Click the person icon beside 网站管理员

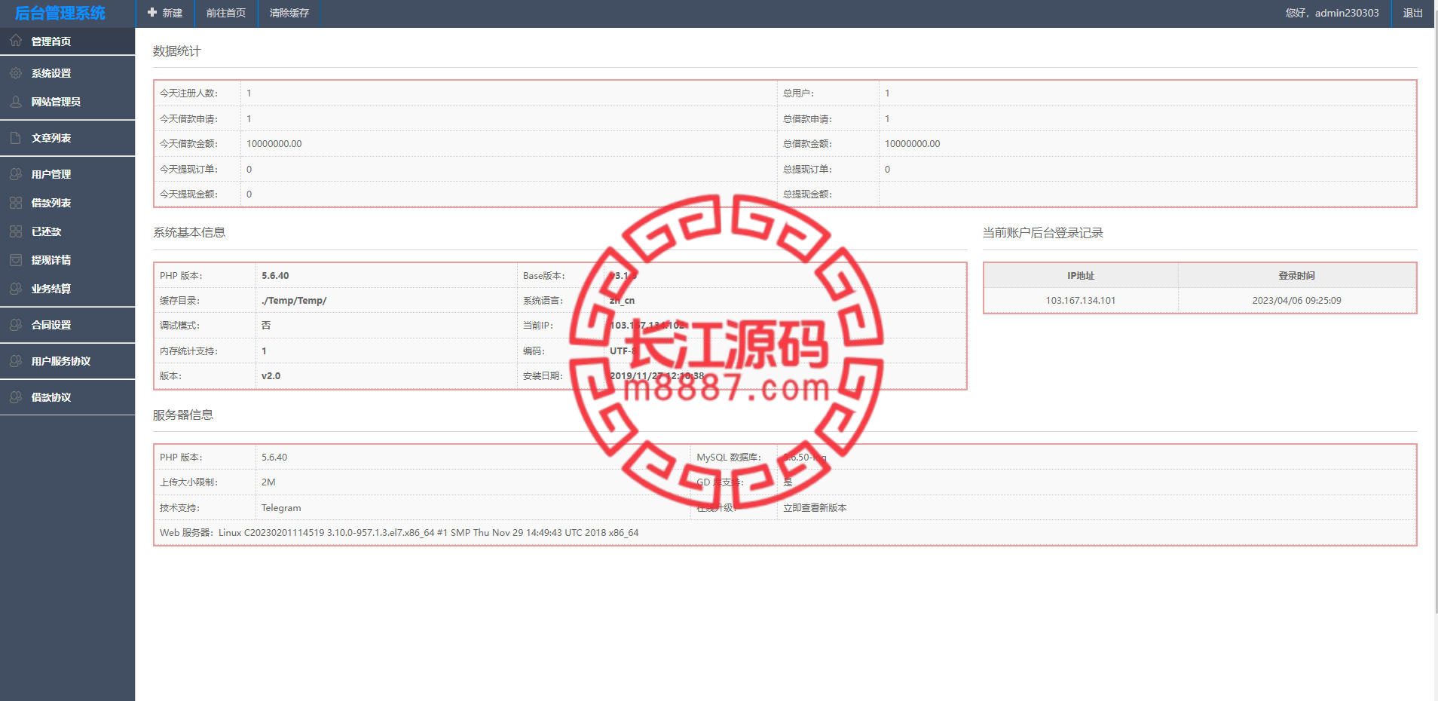(x=16, y=102)
